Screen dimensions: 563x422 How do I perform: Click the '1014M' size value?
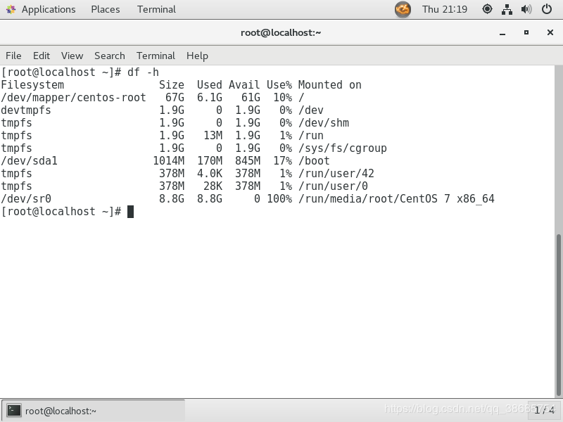(169, 161)
